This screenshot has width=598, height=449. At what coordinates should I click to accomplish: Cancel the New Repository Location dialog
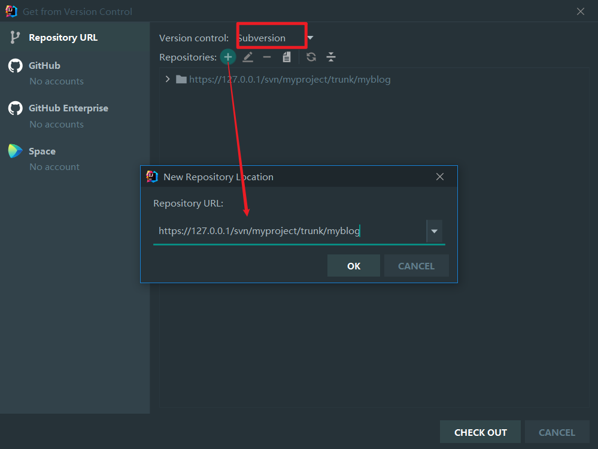[416, 266]
